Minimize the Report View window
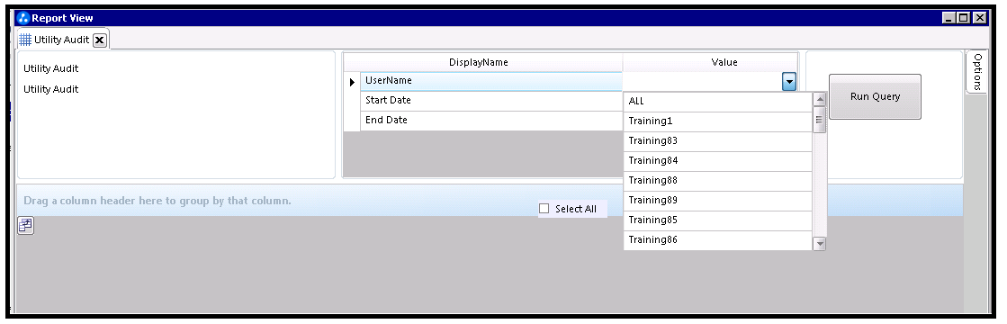 coord(950,18)
